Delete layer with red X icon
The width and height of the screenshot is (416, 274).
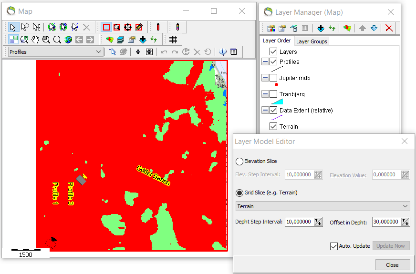point(389,28)
